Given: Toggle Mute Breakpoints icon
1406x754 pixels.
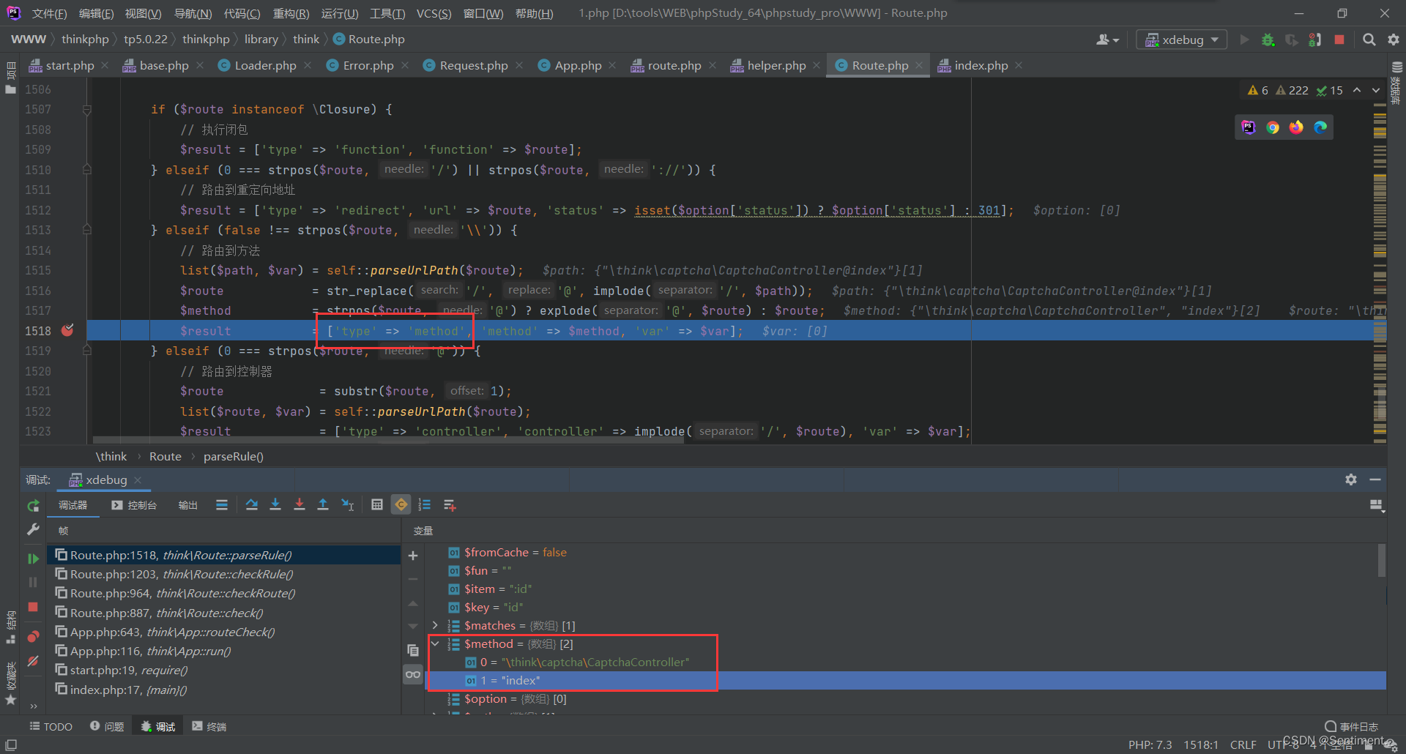Looking at the screenshot, I should pyautogui.click(x=33, y=661).
